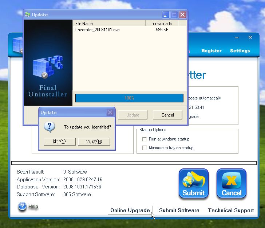265x228 pixels.
Task: Open Technical Support link
Action: click(x=231, y=210)
